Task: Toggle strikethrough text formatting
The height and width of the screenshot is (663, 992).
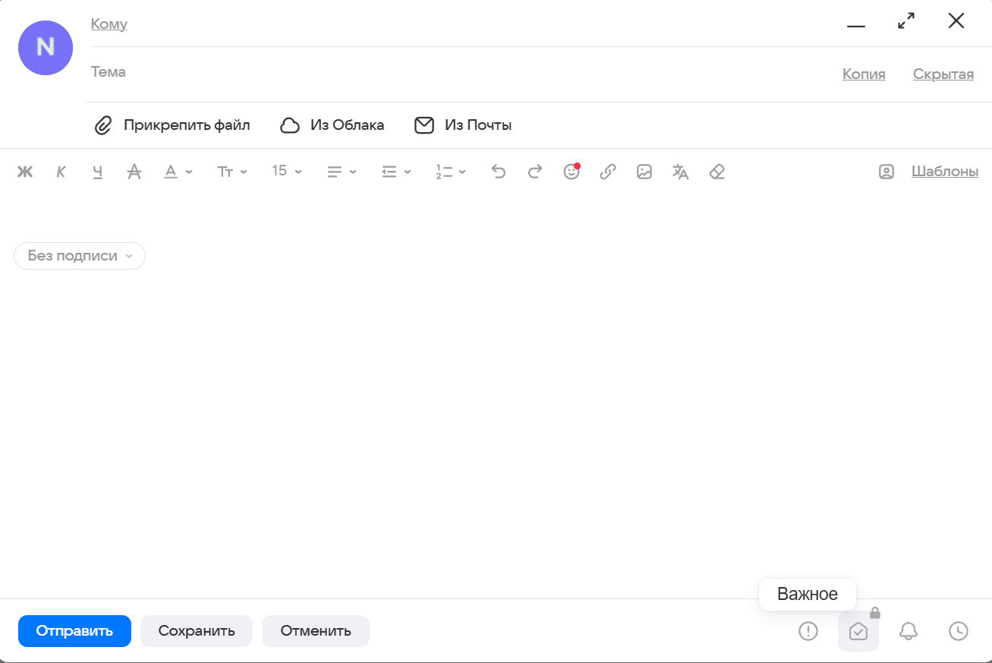Action: [134, 172]
